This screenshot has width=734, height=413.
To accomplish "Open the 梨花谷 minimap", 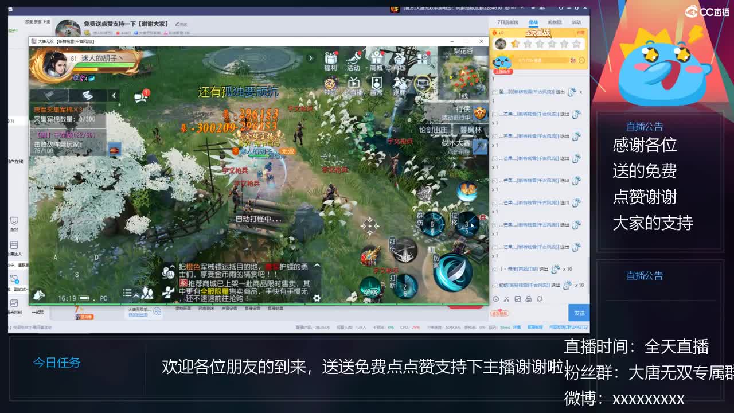I will click(463, 72).
